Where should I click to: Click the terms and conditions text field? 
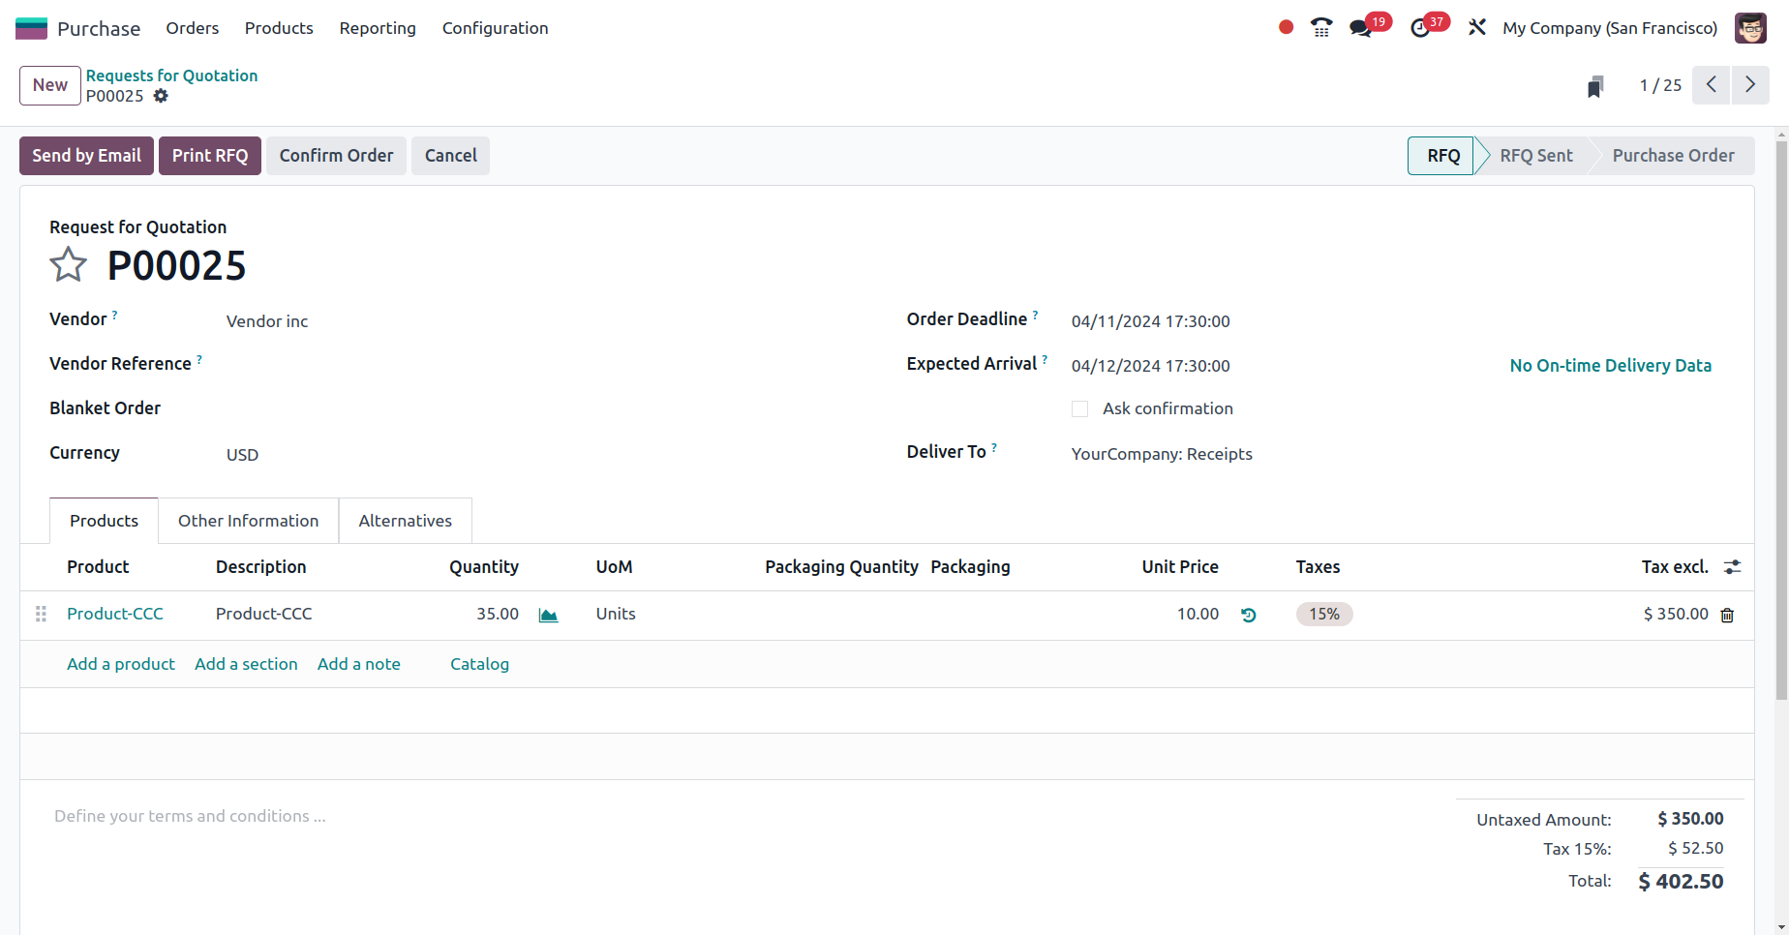(190, 816)
